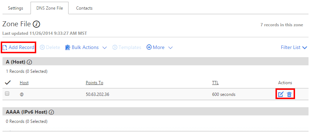Expand the More dropdown chevron
Screen dimensions: 311x136
[x=170, y=48]
